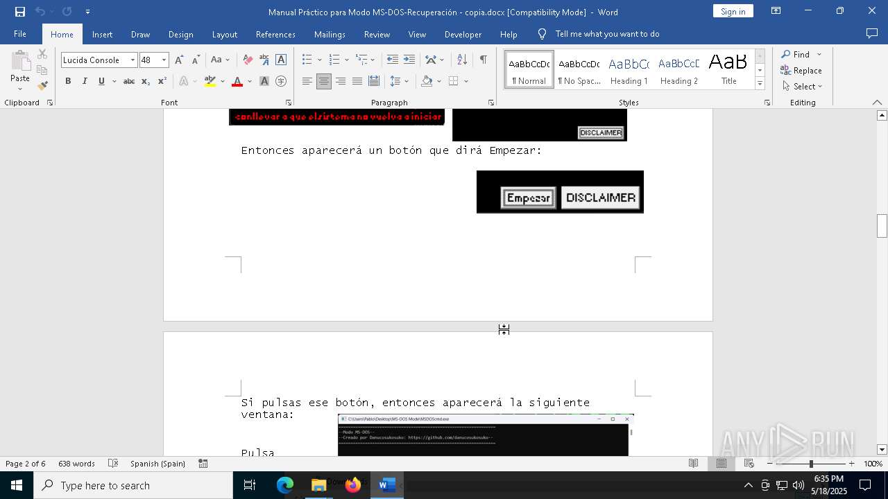Open the References tab
The height and width of the screenshot is (499, 888).
[x=275, y=34]
